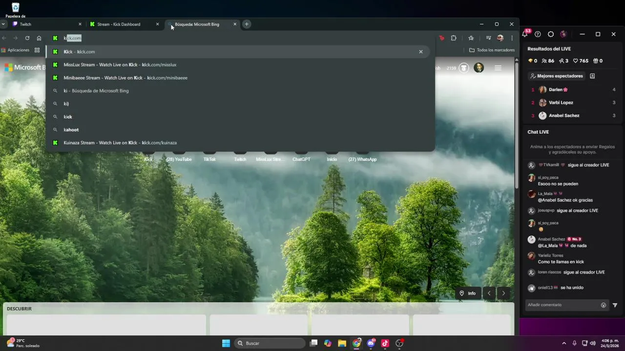Select Kuinaza Stream suggestion
Viewport: 625px width, 351px height.
[238, 143]
